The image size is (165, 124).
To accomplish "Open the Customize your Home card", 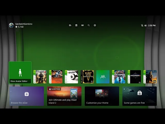I will point(102,96).
